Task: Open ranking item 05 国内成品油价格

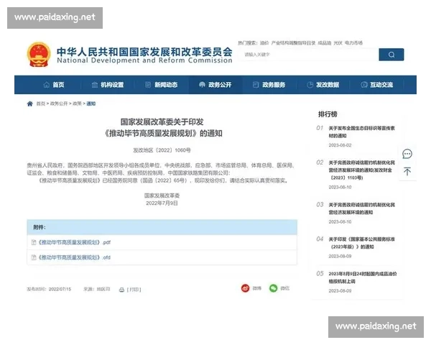Action: pos(362,277)
